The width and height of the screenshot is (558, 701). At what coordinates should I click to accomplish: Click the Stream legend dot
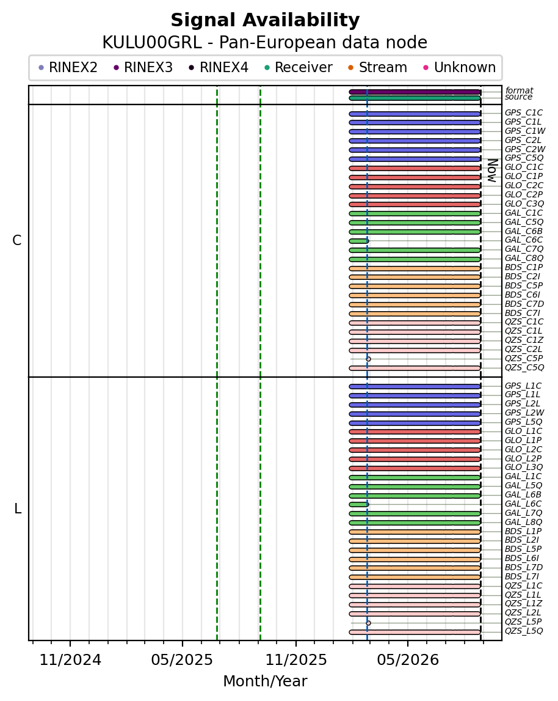[x=351, y=68]
